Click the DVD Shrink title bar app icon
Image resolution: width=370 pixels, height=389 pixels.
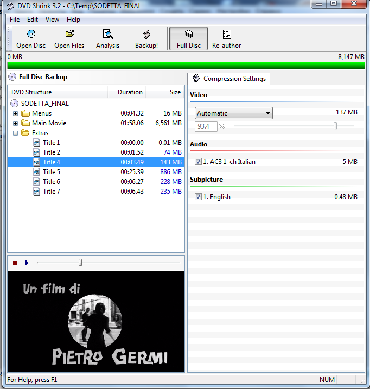pos(11,6)
